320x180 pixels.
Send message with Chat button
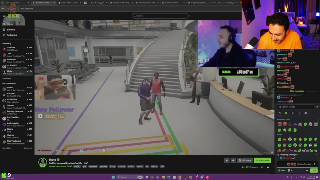pos(314,170)
